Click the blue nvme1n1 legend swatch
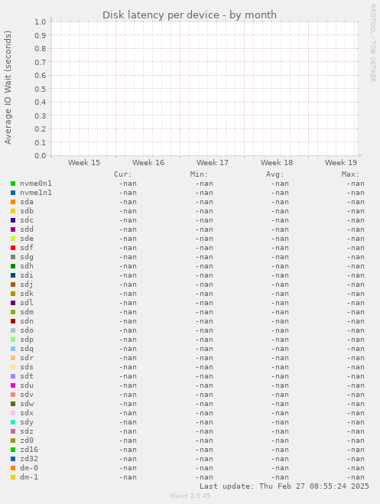The width and height of the screenshot is (380, 504). [13, 193]
